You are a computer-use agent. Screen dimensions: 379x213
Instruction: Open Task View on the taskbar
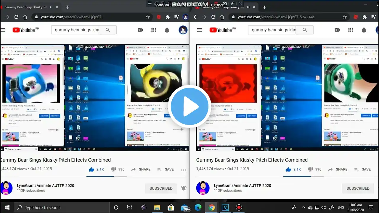pyautogui.click(x=129, y=208)
